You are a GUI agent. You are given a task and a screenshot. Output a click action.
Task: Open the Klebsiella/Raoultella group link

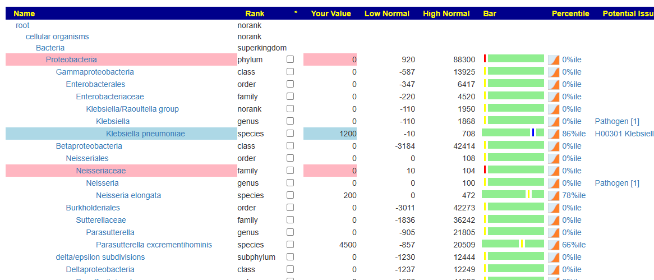tap(132, 109)
